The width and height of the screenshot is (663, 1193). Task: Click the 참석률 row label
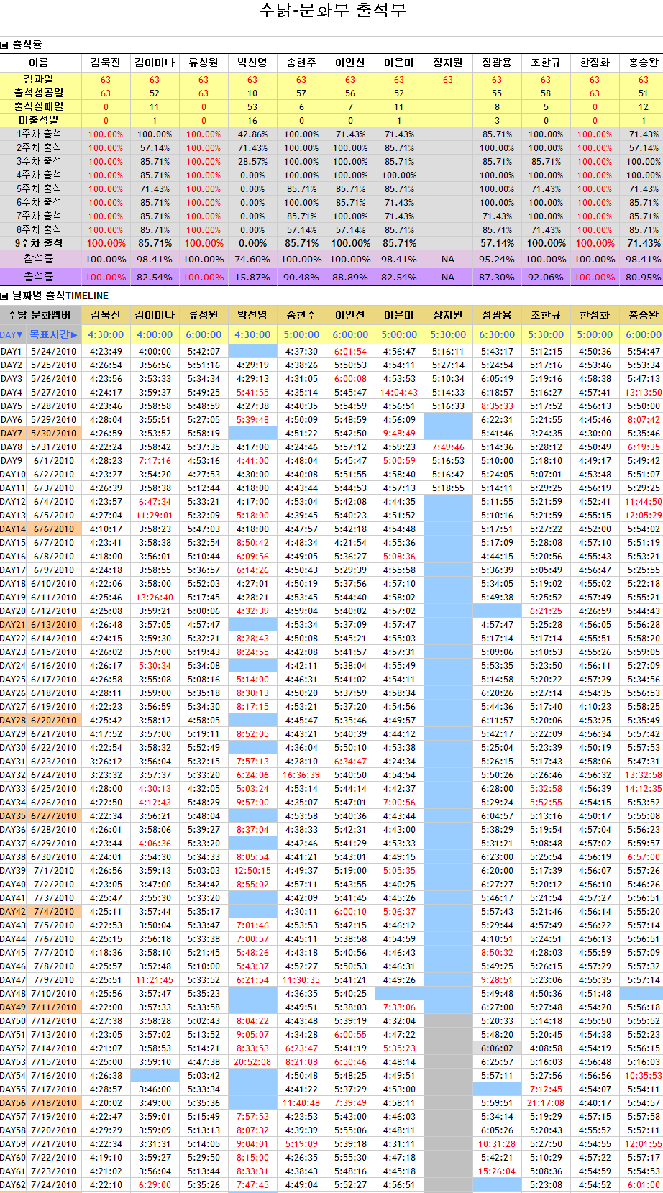coord(40,259)
